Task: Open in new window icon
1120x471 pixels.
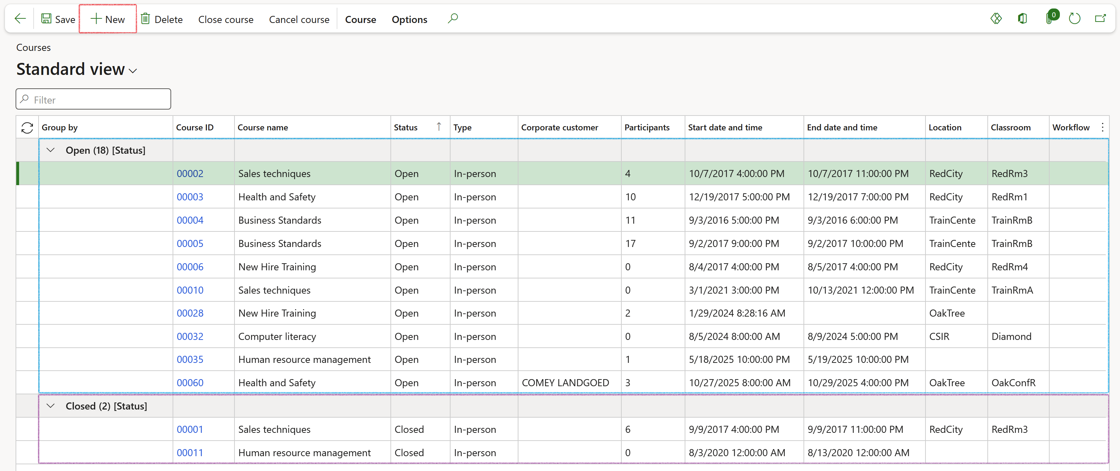Action: click(1100, 19)
